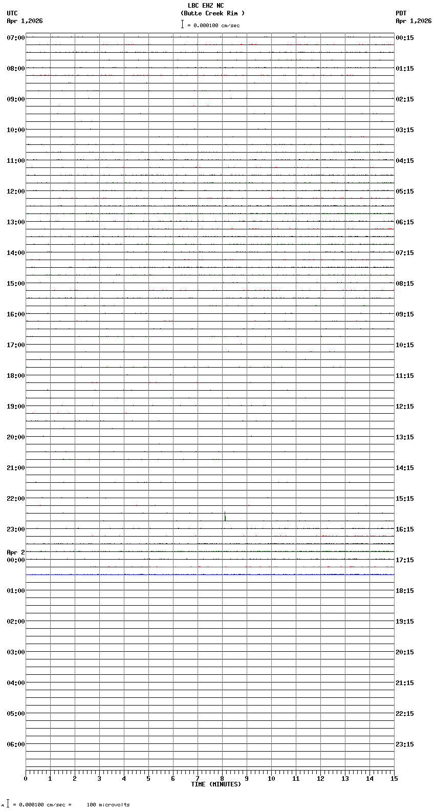
Task: Click the 13:15 PDT time label
Action: tap(405, 437)
